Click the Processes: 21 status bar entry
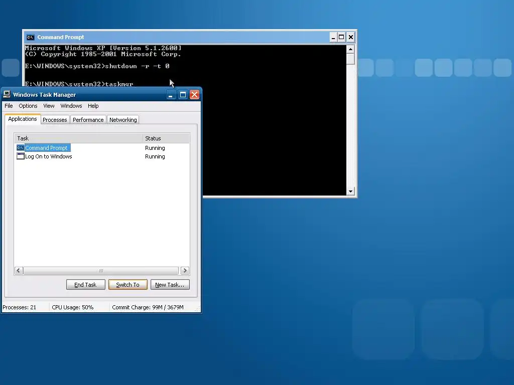Screen dimensions: 514x385 coord(20,307)
